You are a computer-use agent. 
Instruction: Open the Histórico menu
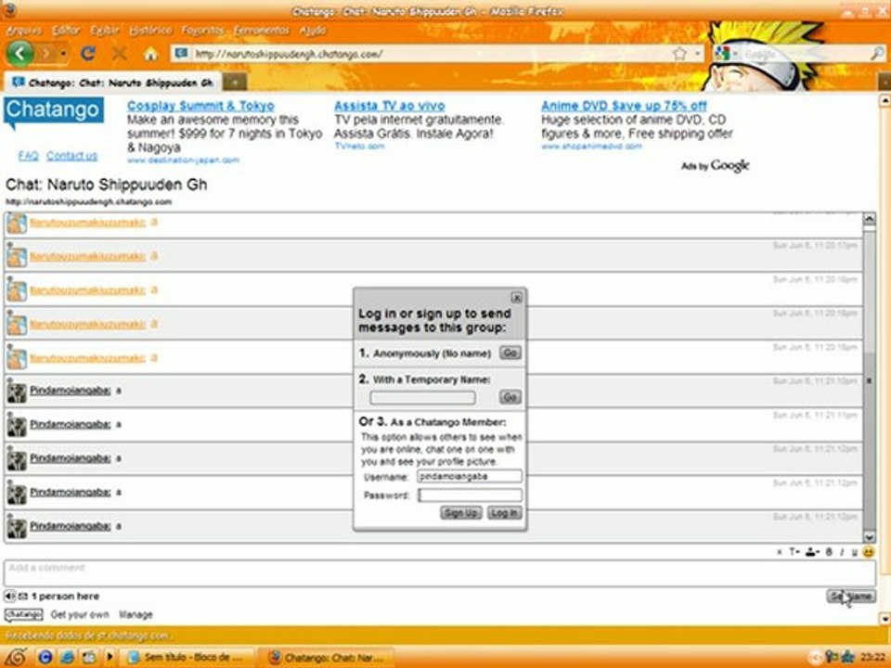click(150, 30)
